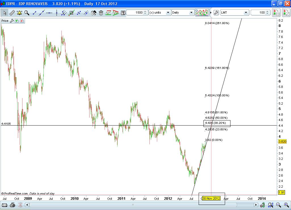
Task: Open the object settings hammer-wrench tool
Action: 93,13
